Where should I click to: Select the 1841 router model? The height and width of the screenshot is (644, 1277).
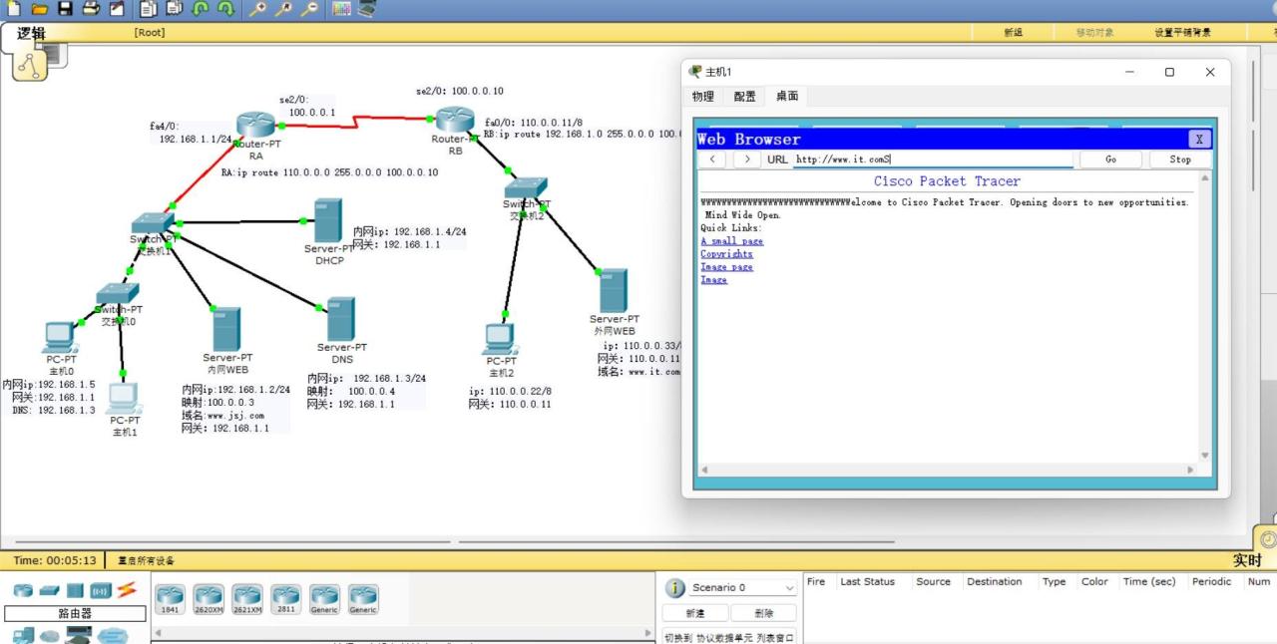(x=171, y=597)
